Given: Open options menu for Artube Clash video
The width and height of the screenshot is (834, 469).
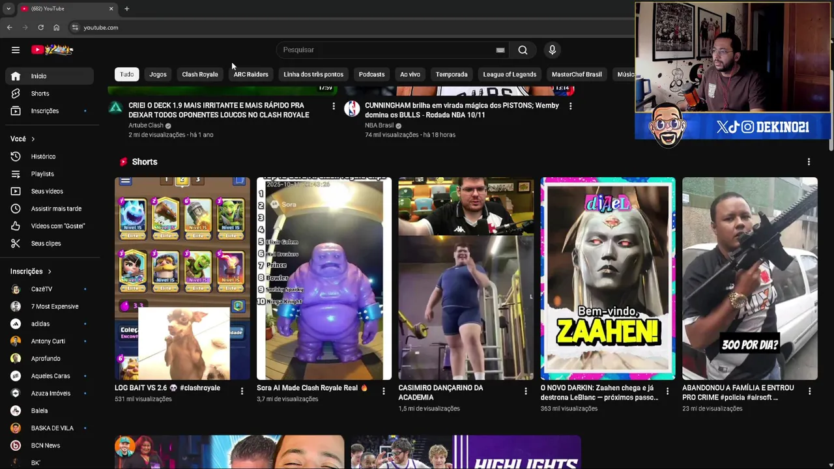Looking at the screenshot, I should 334,106.
